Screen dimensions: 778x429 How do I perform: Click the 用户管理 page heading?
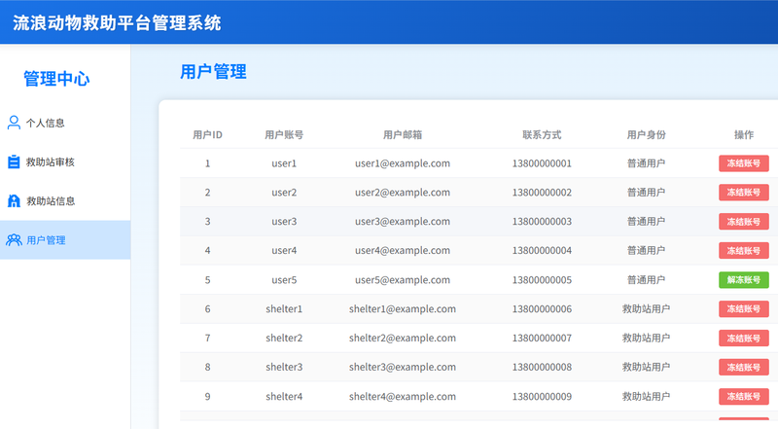pos(213,72)
